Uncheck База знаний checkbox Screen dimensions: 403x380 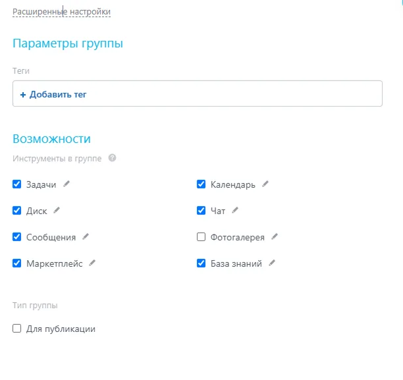201,263
